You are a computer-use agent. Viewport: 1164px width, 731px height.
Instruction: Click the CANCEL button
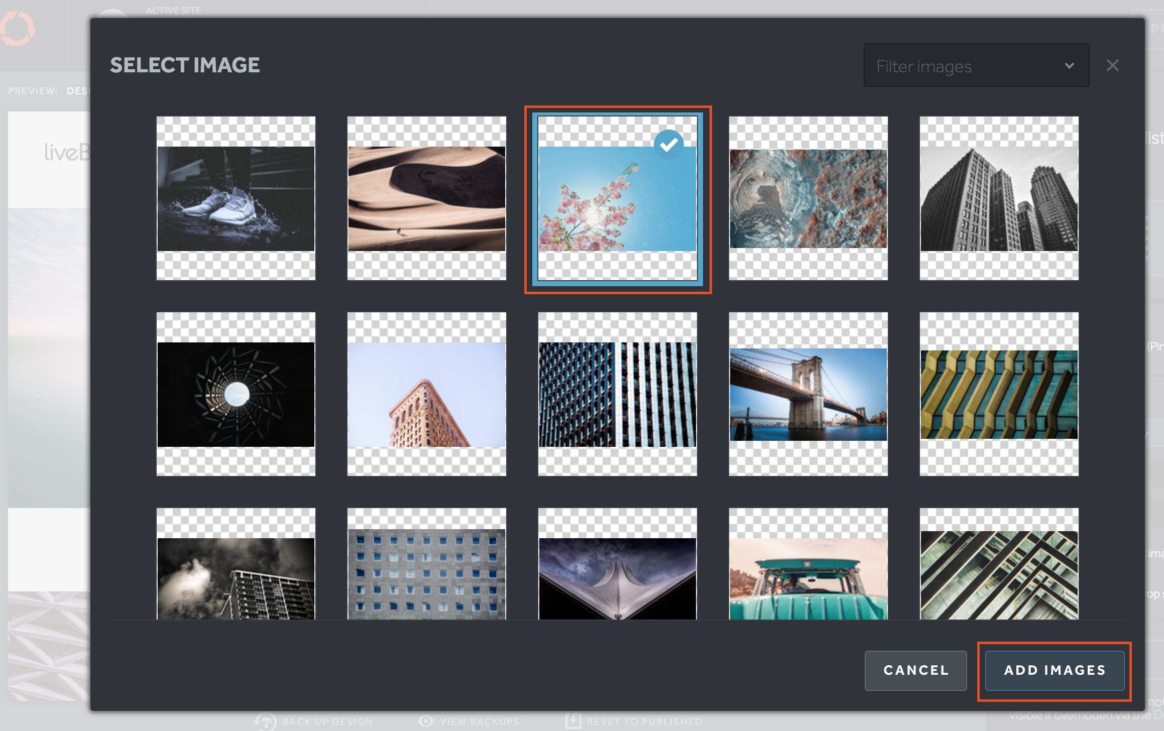pyautogui.click(x=915, y=670)
